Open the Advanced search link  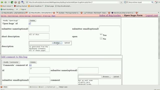(x=37, y=16)
